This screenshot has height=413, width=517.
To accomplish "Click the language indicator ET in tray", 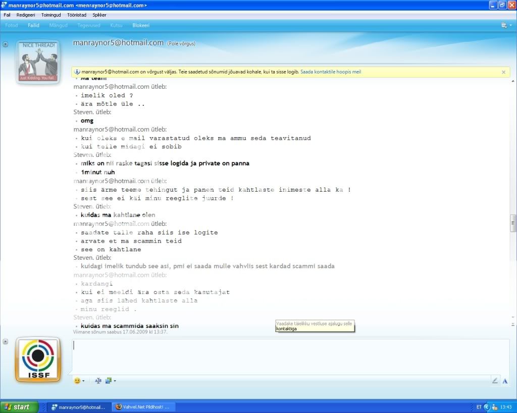I will coord(479,407).
